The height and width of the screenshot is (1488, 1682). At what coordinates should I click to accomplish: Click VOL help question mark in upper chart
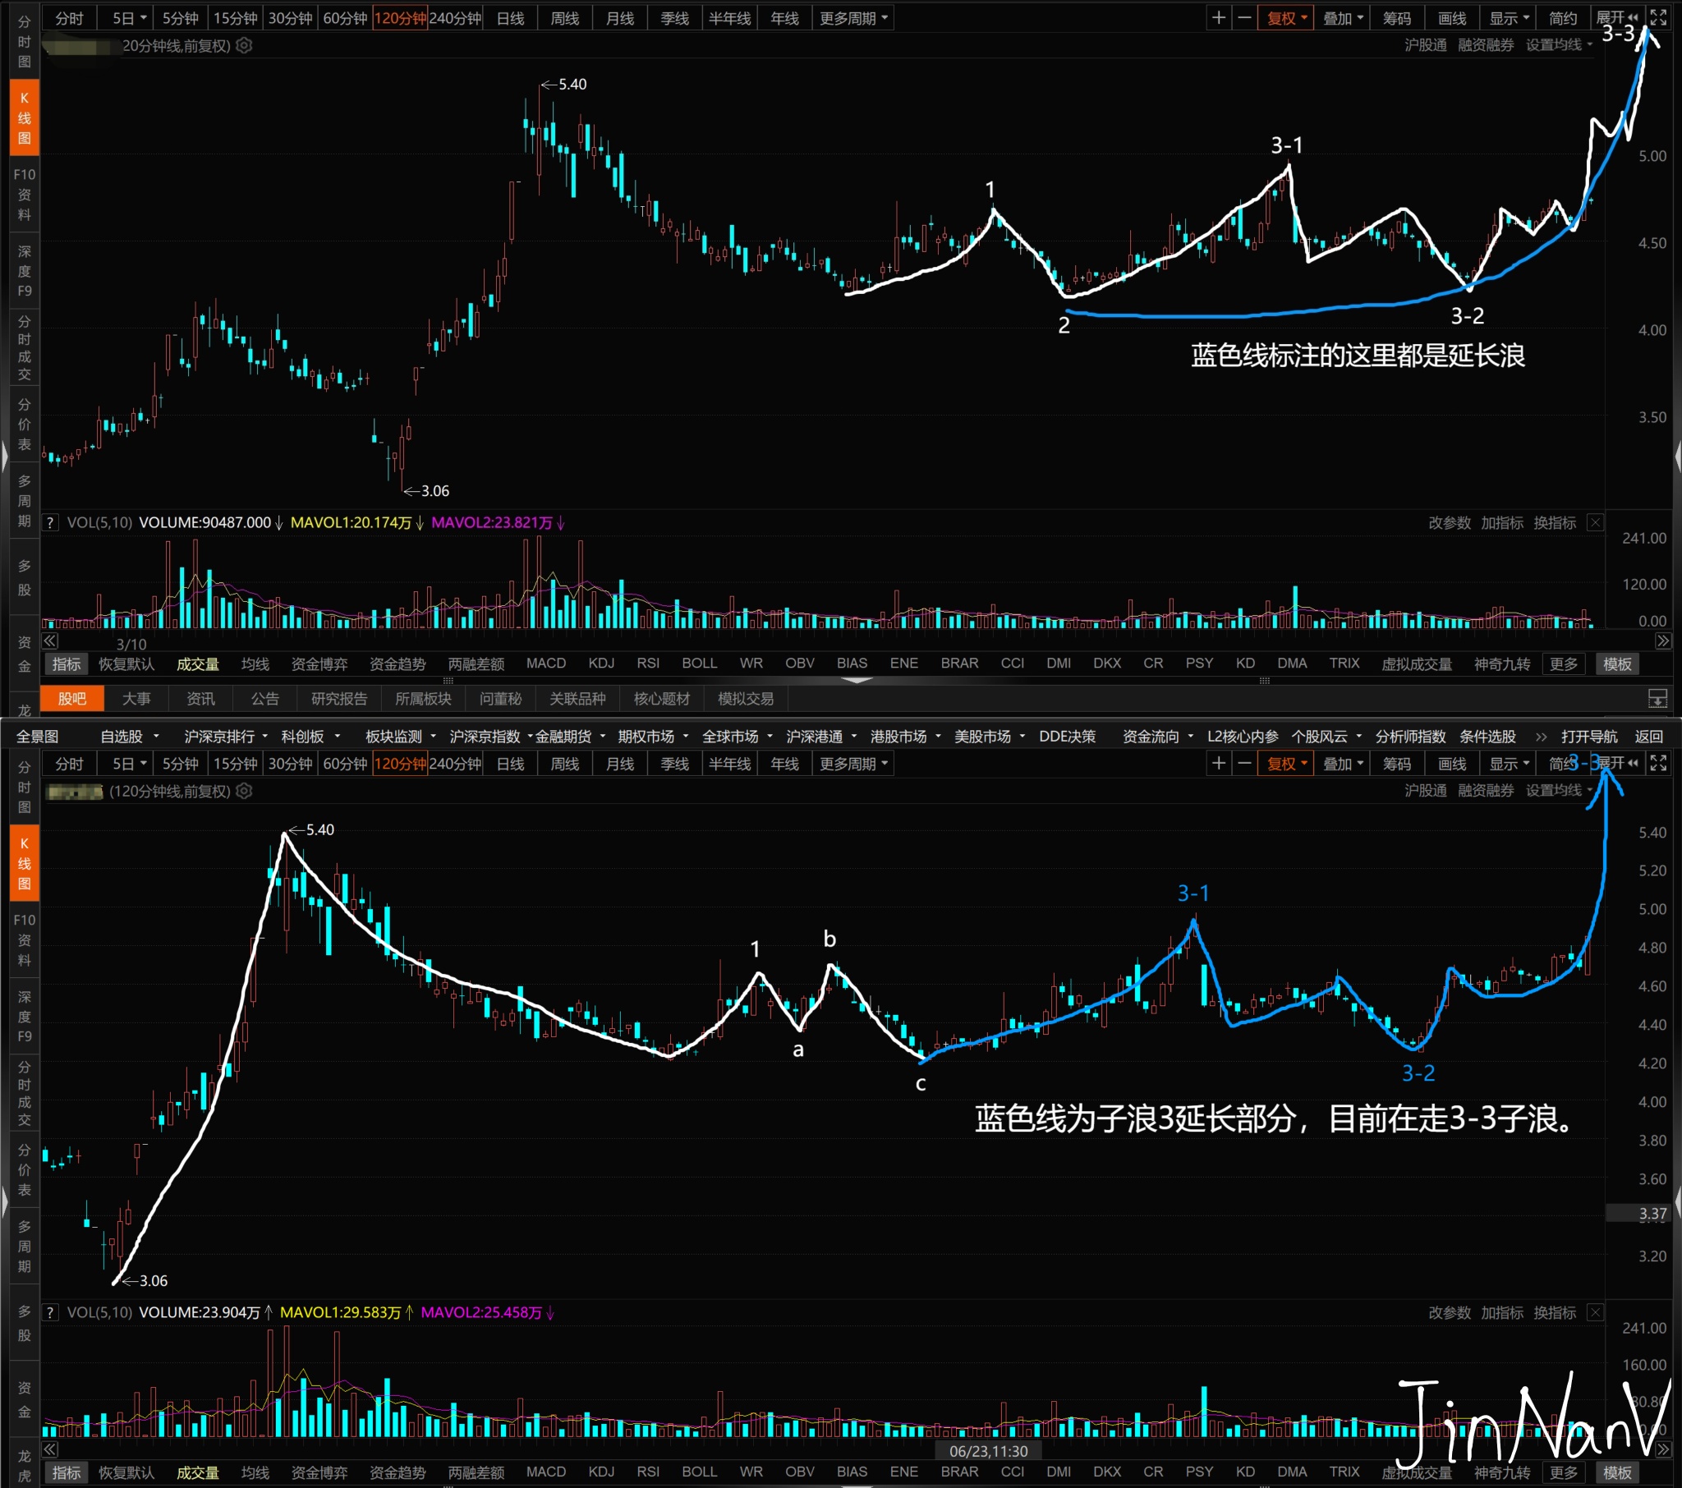click(50, 522)
